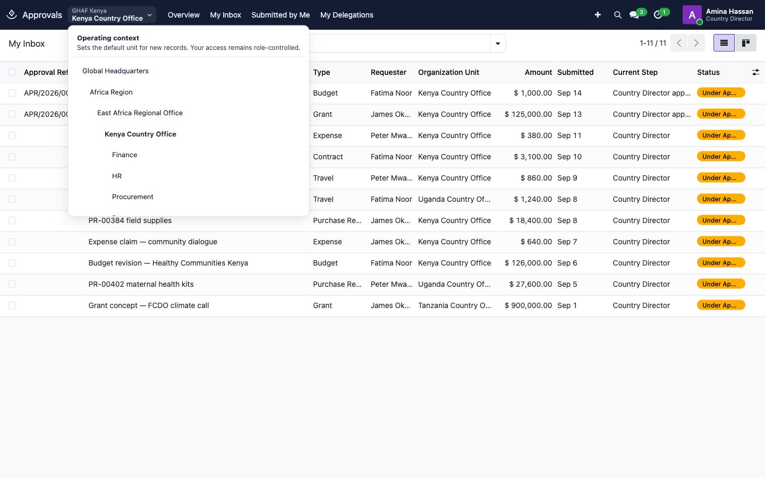Open the conversations icon showing 3 messages
The height and width of the screenshot is (478, 765).
coord(634,15)
